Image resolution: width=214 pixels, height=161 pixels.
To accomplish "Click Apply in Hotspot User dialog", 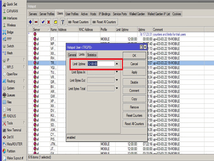I will click(134, 72).
